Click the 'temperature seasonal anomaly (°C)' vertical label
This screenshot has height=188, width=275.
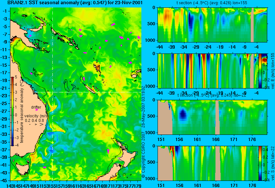pyautogui.click(x=22, y=111)
